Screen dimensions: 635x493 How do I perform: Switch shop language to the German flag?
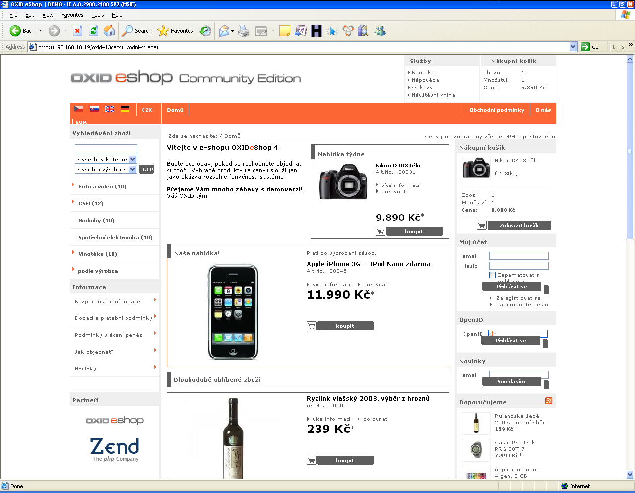coord(125,109)
